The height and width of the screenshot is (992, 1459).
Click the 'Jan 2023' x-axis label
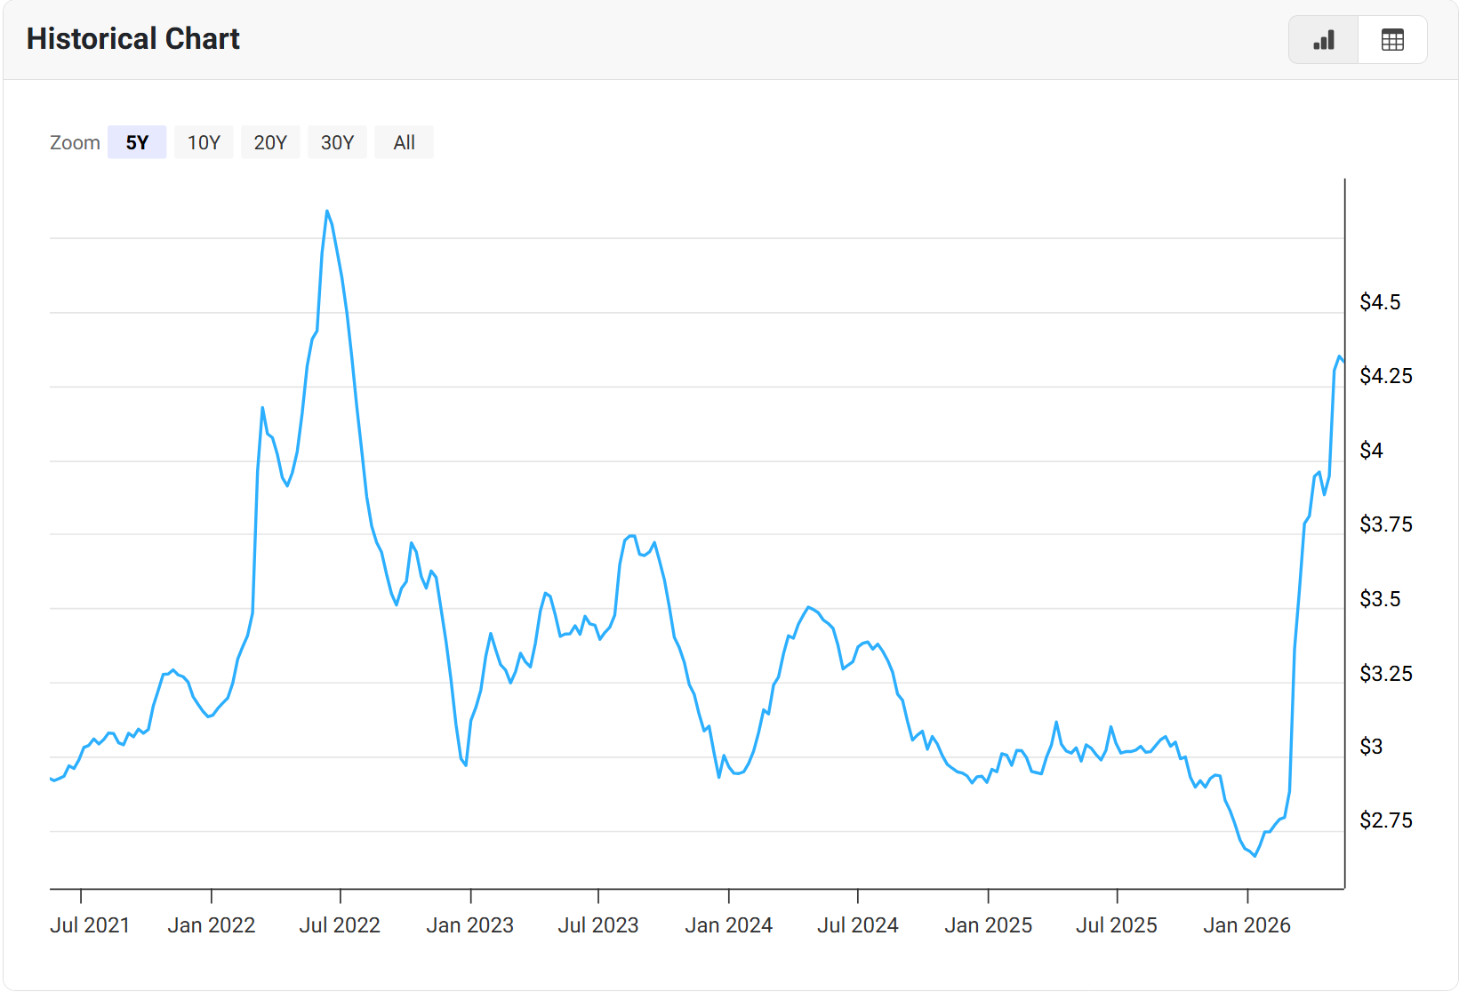[x=470, y=925]
